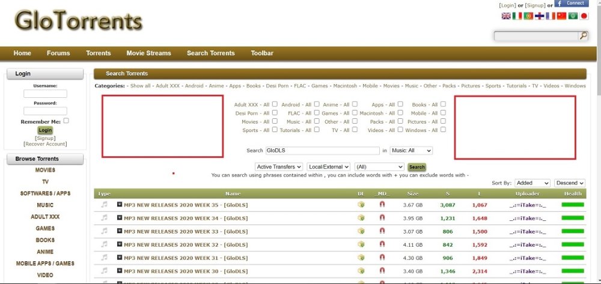Click the music type icon on WEEK 33 row
The image size is (601, 284).
pyautogui.click(x=105, y=231)
